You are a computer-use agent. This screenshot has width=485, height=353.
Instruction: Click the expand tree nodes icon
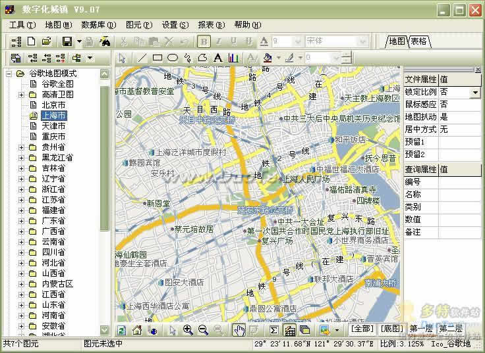32,58
